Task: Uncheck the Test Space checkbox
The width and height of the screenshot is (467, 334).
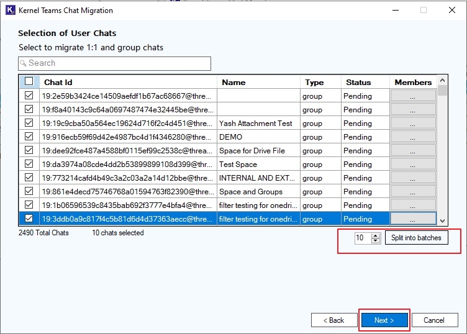Action: pos(29,164)
